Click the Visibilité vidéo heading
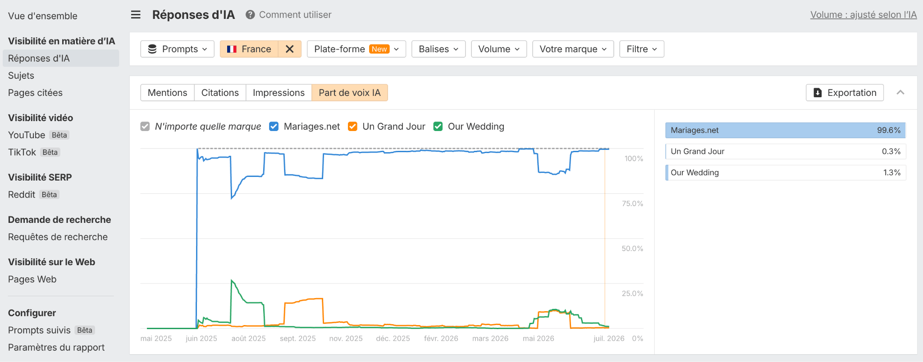This screenshot has height=362, width=923. click(41, 118)
